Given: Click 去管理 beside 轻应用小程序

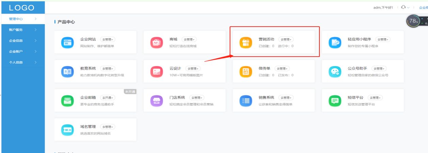Looking at the screenshot, I should point(383,40).
